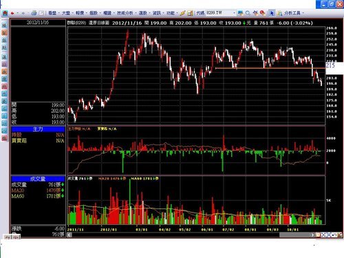344x258 pixels.
Task: Click the 持股 N/A row
Action: tap(38, 135)
